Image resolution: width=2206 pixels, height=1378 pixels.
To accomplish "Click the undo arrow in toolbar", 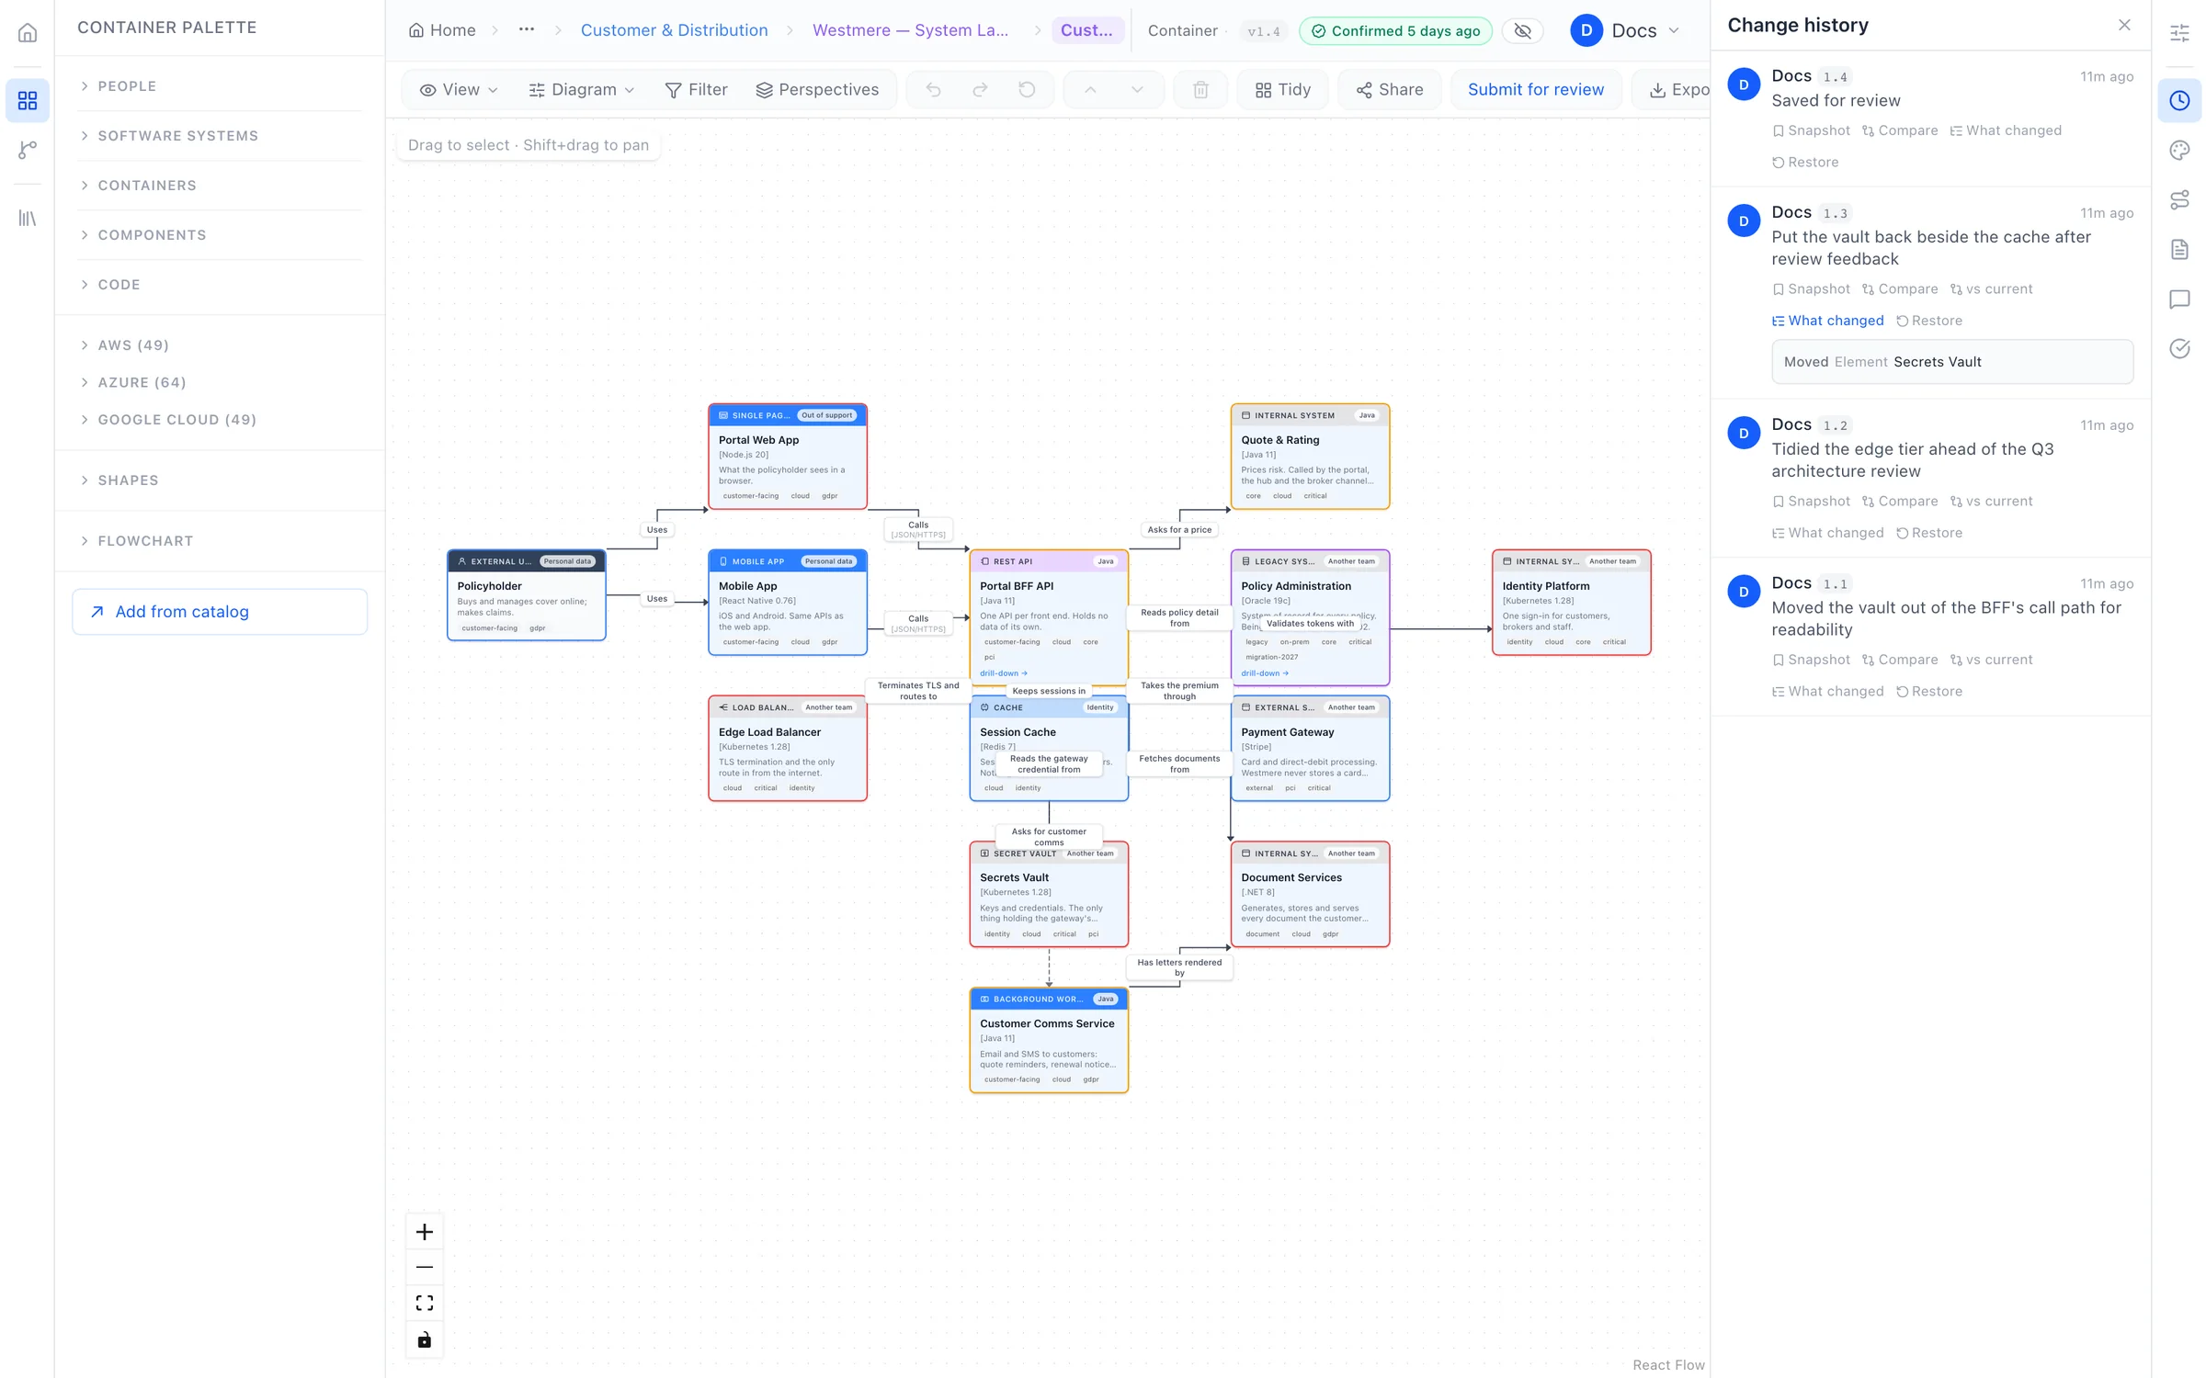I will (933, 89).
